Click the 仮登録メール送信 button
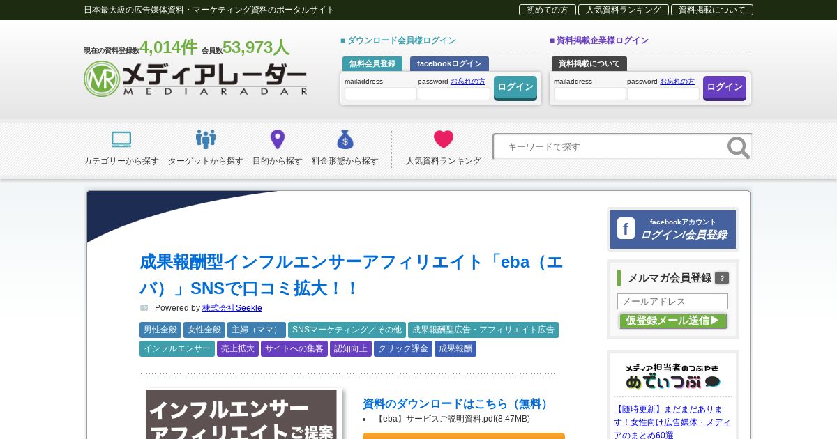This screenshot has height=439, width=837. click(x=672, y=321)
